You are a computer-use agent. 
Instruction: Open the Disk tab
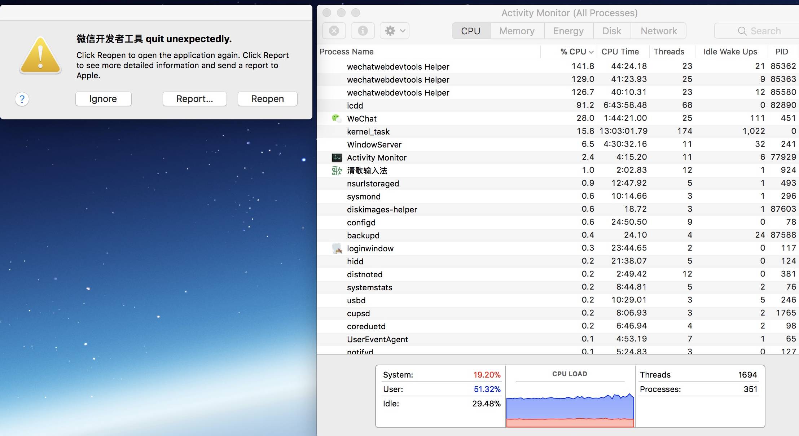[x=612, y=31]
